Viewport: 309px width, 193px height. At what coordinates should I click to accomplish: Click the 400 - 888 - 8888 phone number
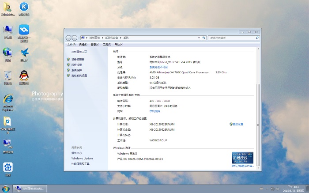point(159,101)
